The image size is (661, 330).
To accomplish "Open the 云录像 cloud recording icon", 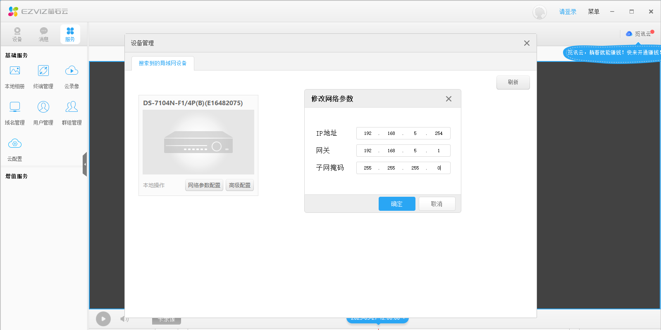I will tap(72, 71).
